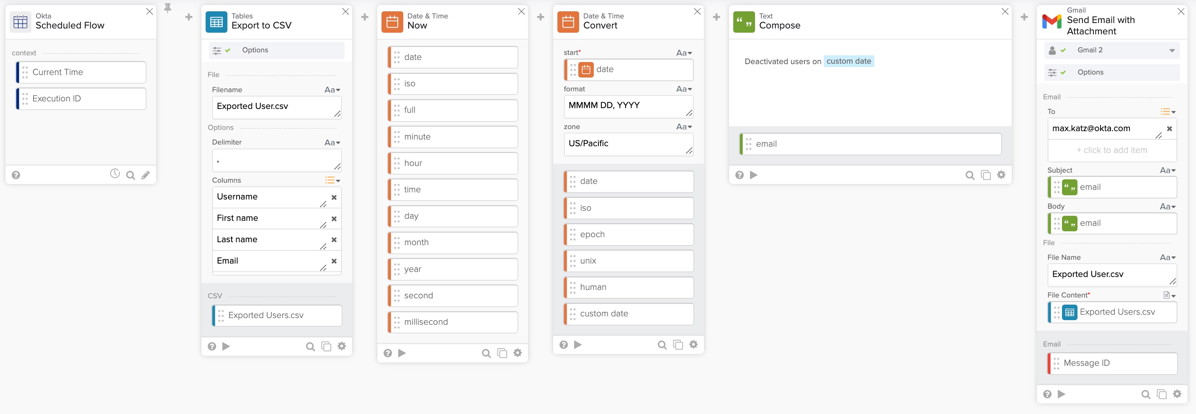Remove the Username column

[334, 197]
